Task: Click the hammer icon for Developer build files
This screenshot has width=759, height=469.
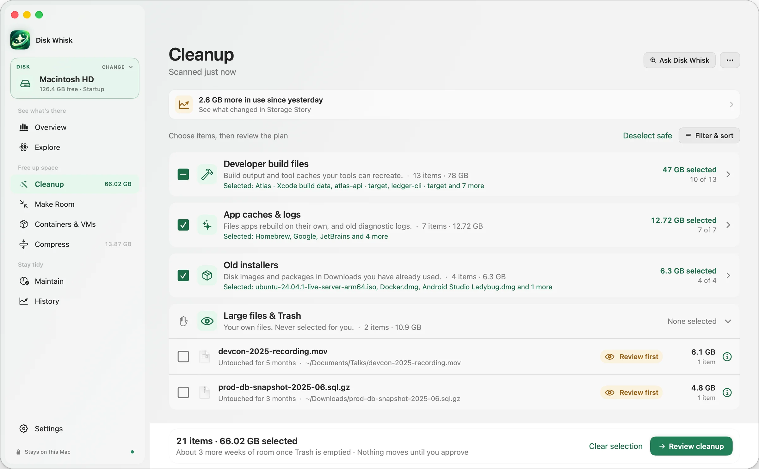Action: pyautogui.click(x=207, y=174)
